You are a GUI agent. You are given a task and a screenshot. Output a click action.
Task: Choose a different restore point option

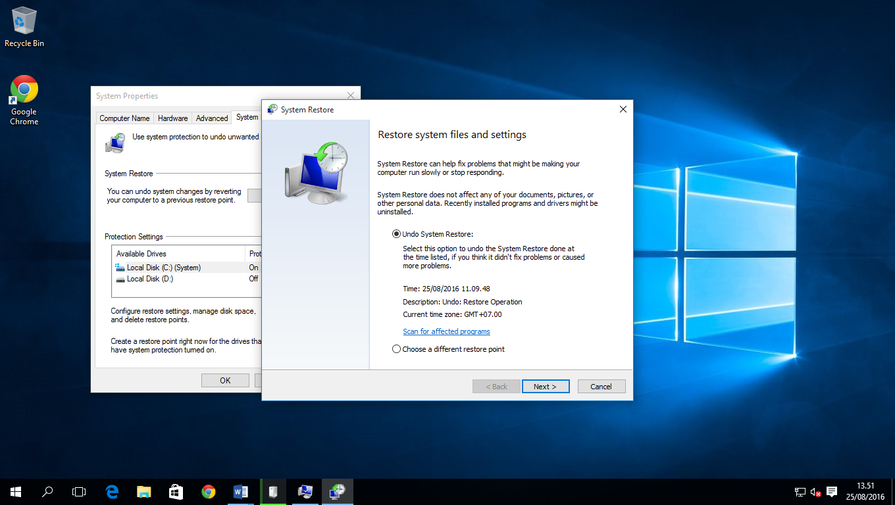[396, 349]
